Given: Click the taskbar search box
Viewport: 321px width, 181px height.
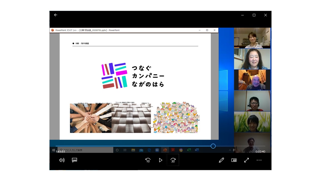Looking at the screenshot, I should tap(85, 150).
